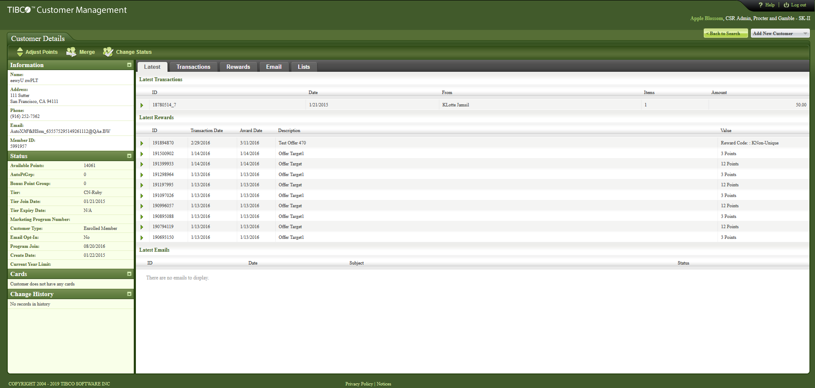Click the Merge customers icon
The image size is (815, 388).
click(71, 52)
